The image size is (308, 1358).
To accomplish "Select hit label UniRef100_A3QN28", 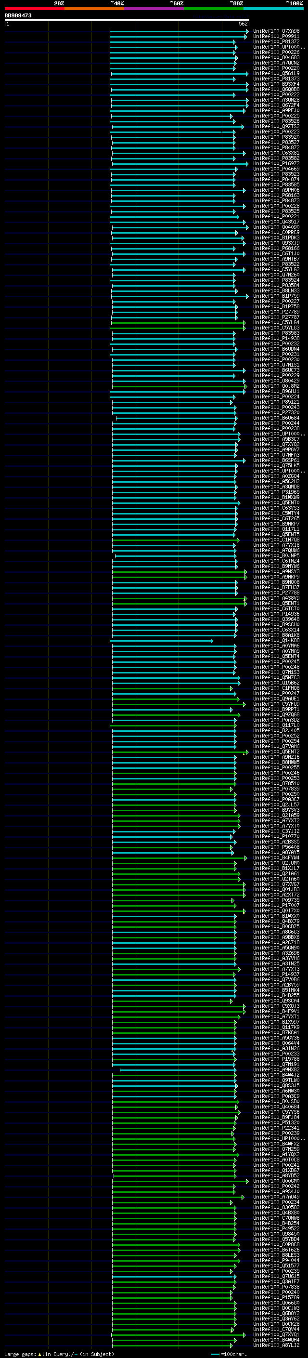I will pyautogui.click(x=276, y=100).
